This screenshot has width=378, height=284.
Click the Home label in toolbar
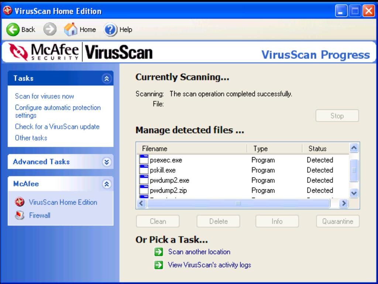point(88,30)
